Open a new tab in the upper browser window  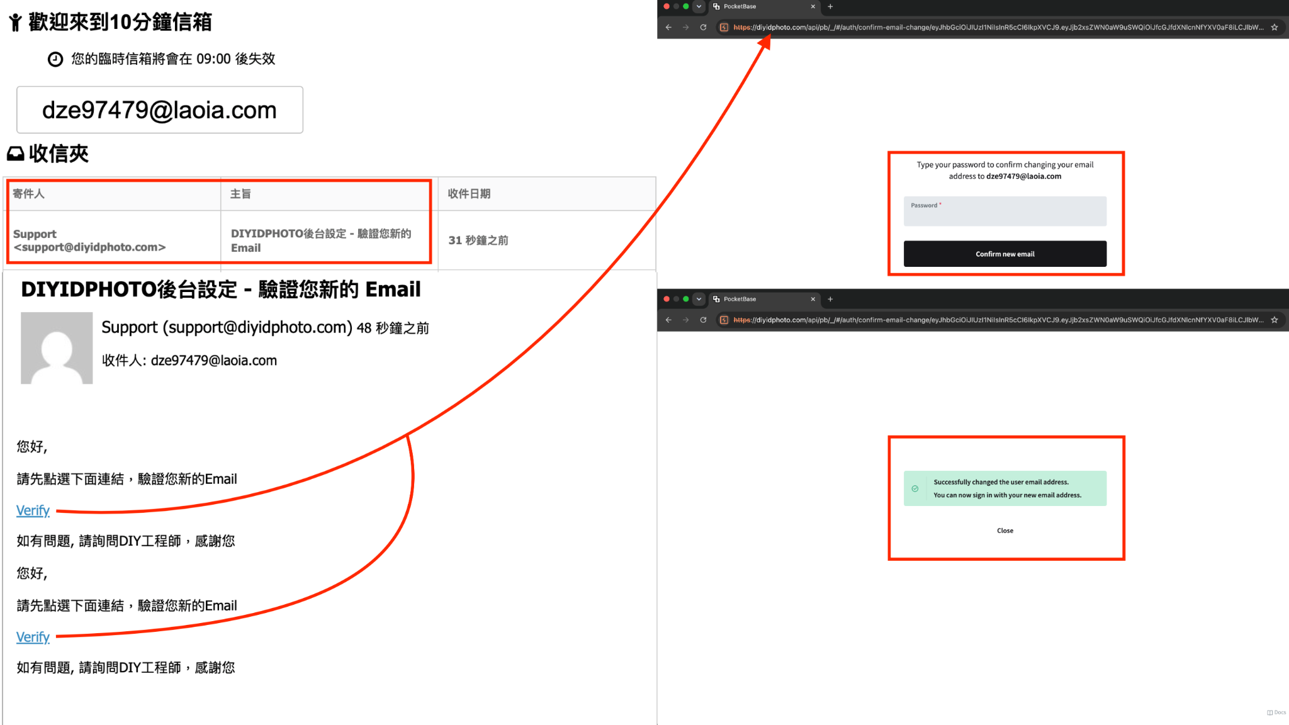[x=830, y=6]
